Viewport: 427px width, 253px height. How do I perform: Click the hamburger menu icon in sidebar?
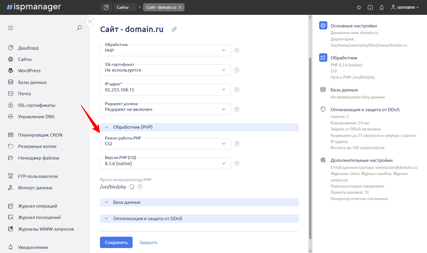[x=11, y=28]
